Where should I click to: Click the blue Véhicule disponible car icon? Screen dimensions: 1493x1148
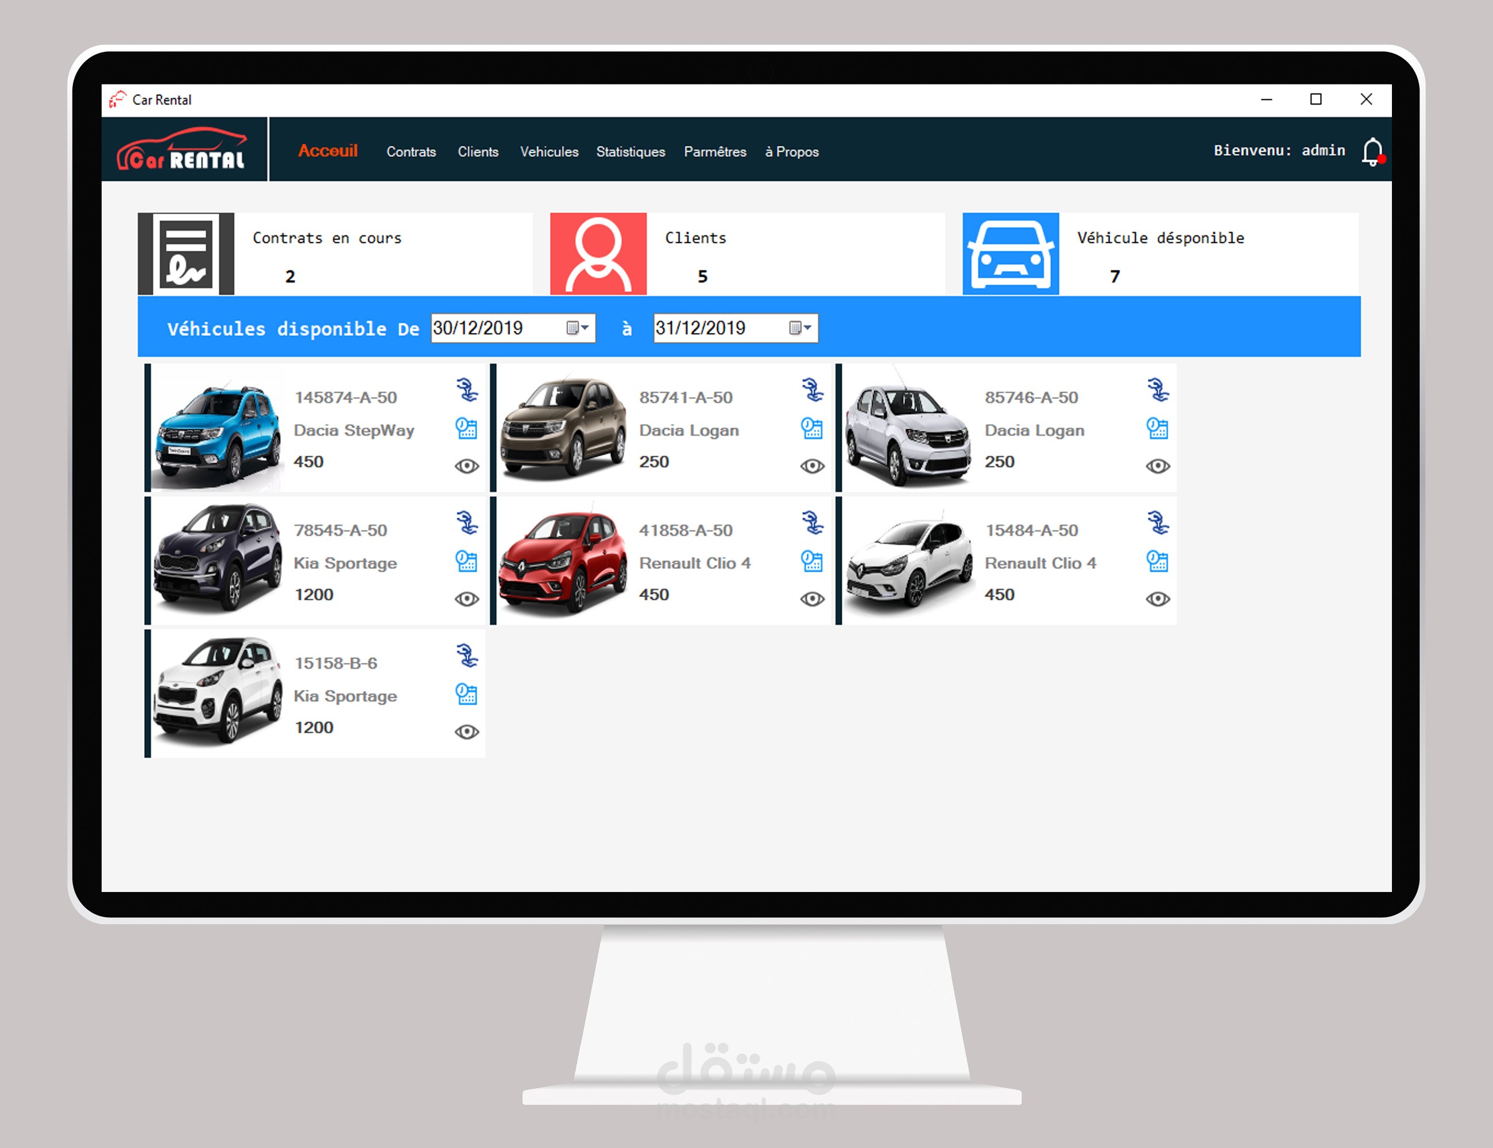coord(1009,254)
